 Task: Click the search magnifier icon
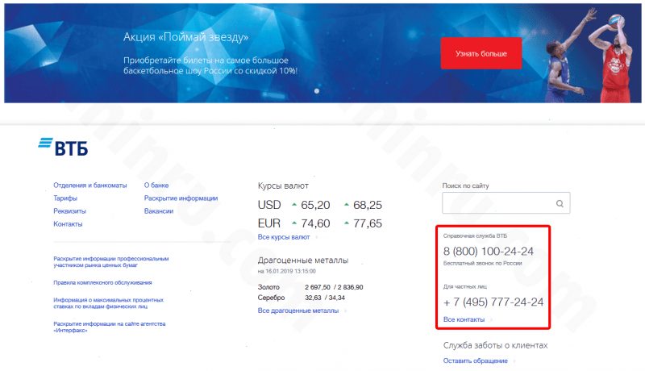(560, 203)
